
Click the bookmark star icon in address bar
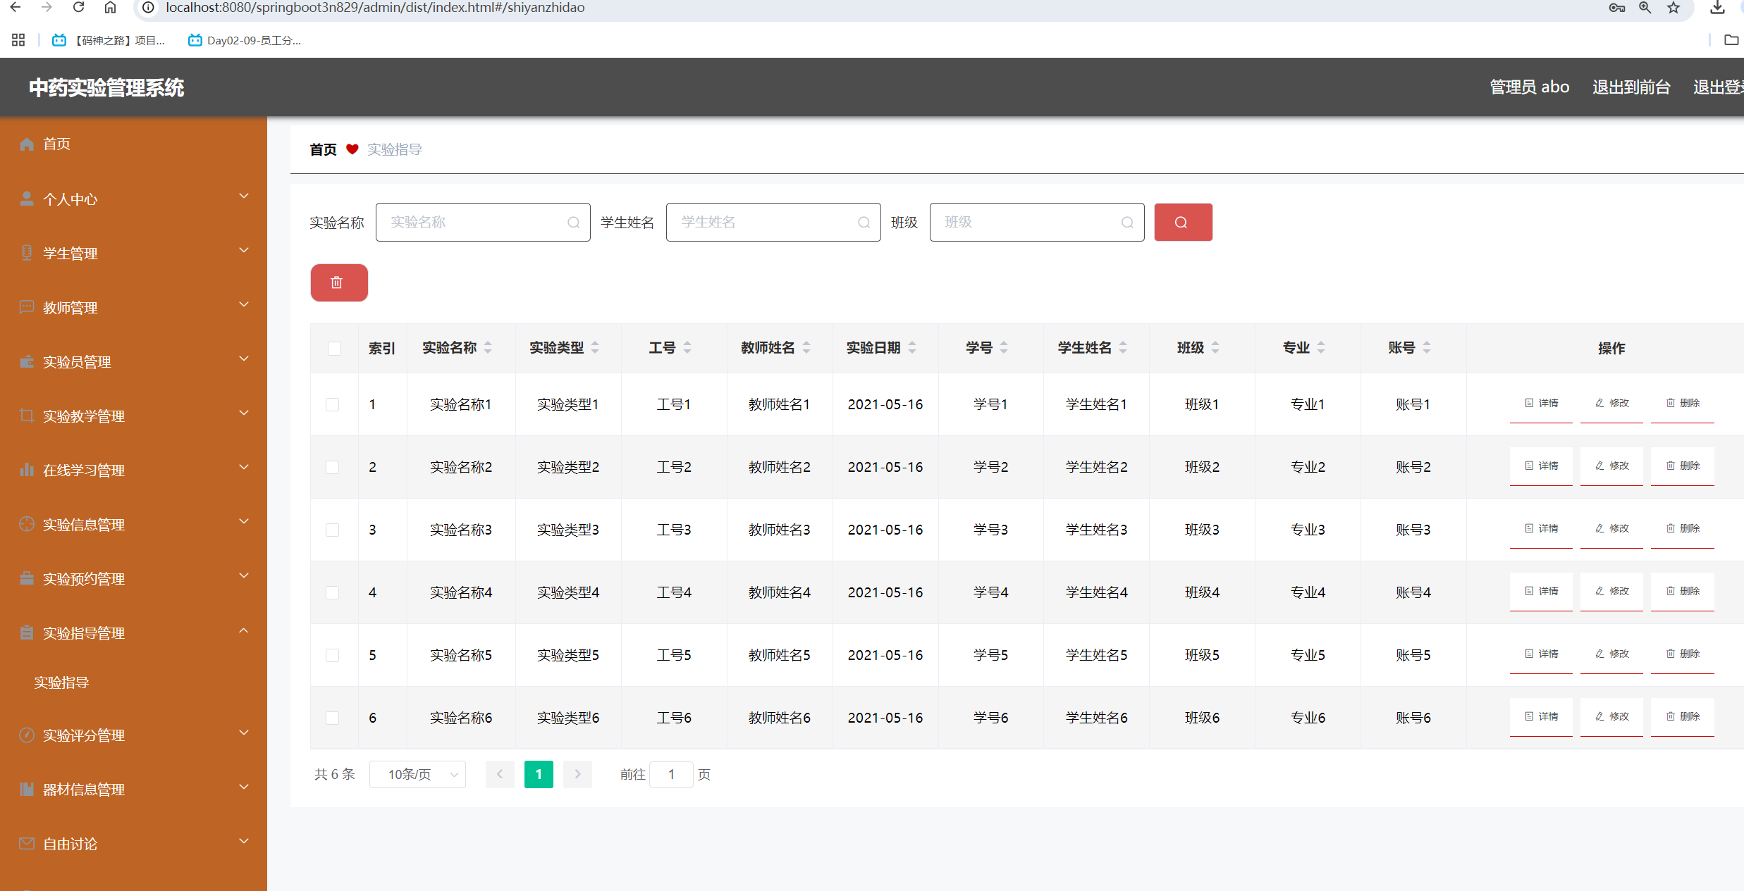pyautogui.click(x=1673, y=8)
